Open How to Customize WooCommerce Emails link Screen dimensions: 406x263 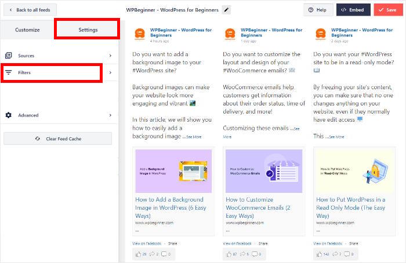[258, 207]
